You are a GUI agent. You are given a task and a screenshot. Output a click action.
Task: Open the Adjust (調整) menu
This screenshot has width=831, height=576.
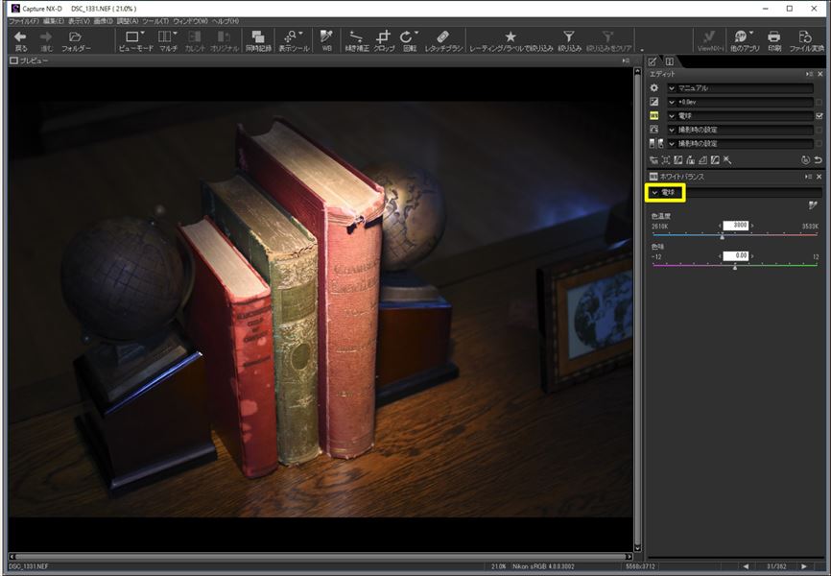pyautogui.click(x=128, y=21)
